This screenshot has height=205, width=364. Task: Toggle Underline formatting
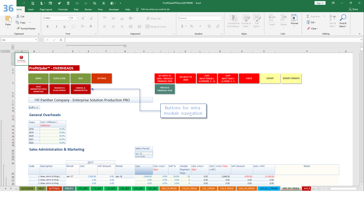click(65, 26)
